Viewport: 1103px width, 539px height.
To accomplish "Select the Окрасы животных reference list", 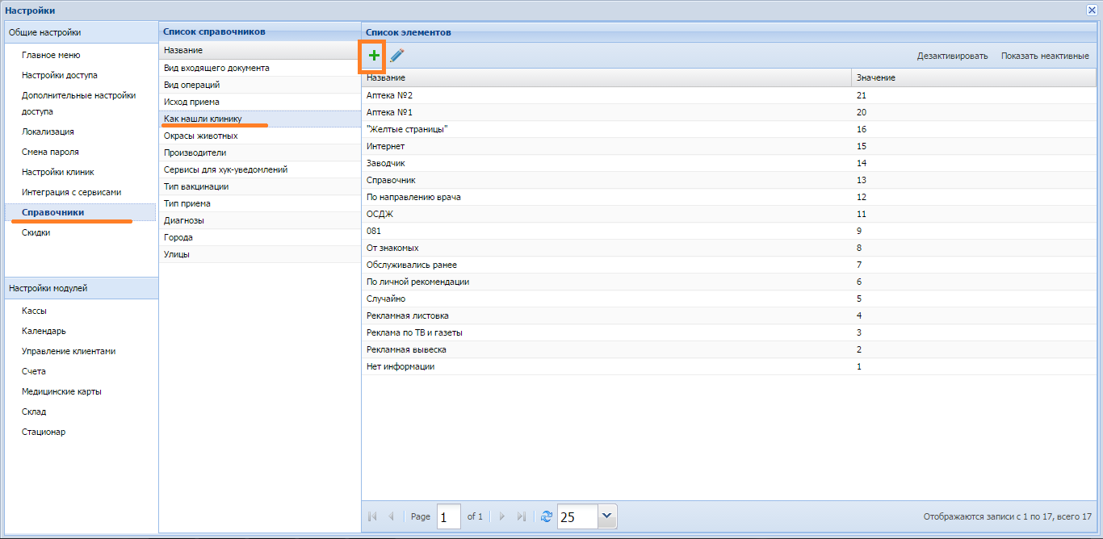I will click(200, 136).
